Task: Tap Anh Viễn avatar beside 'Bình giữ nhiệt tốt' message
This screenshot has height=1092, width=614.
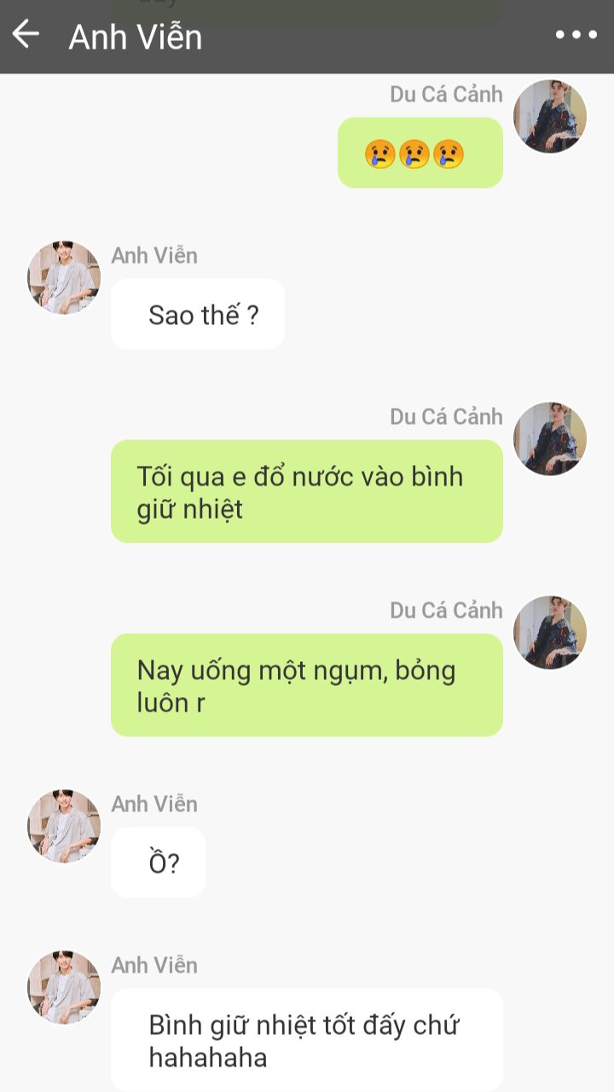Action: pos(64,988)
